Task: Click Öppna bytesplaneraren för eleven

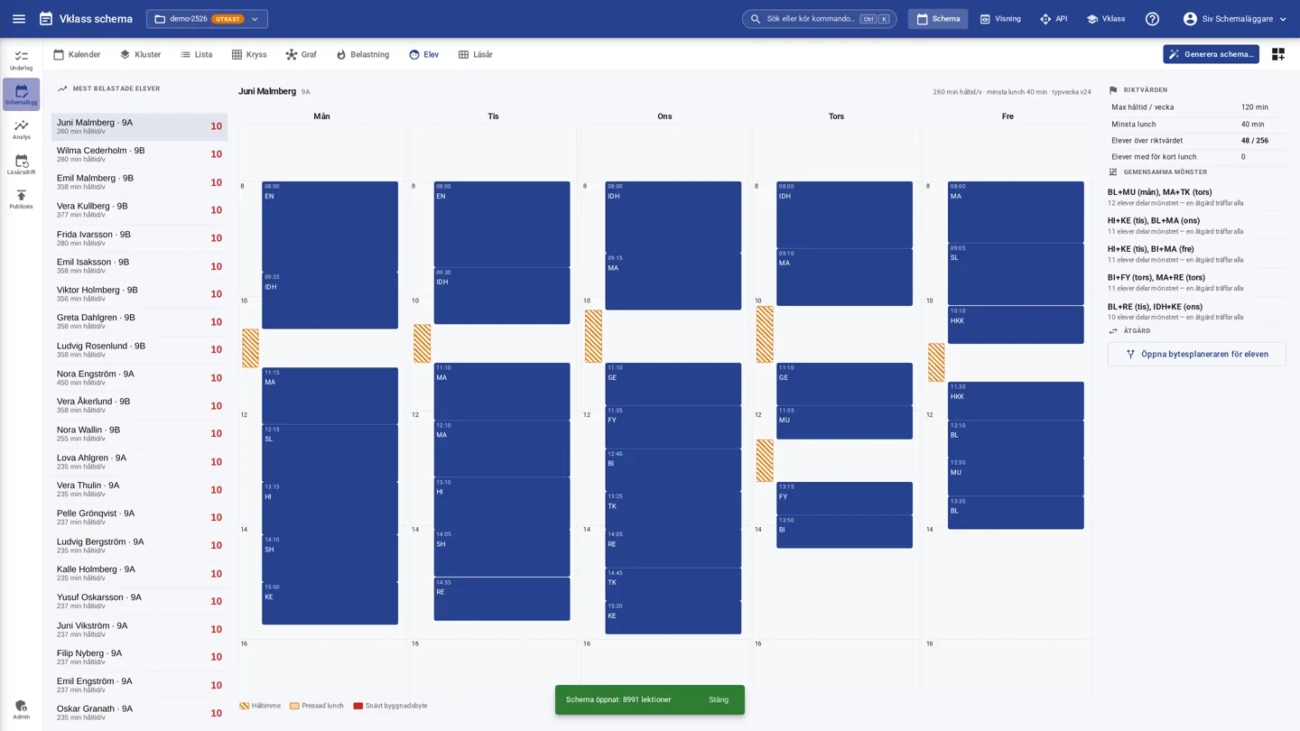Action: coord(1196,355)
